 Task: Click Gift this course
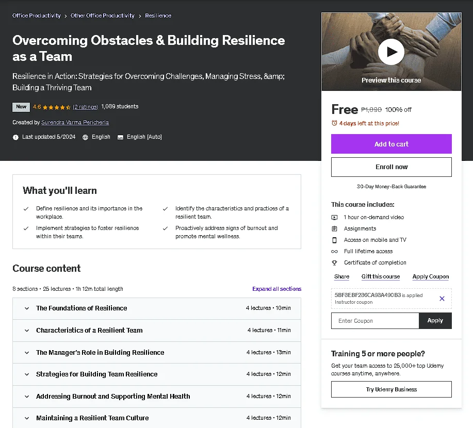[380, 276]
